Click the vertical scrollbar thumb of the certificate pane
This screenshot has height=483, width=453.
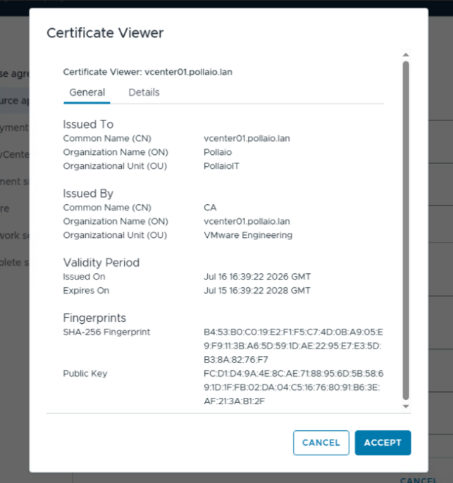(x=406, y=230)
